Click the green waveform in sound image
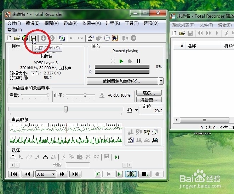The image size is (234, 194). pos(66,140)
